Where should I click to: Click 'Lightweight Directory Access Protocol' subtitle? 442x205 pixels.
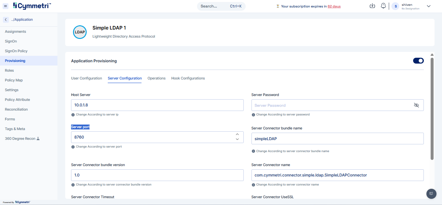(x=124, y=36)
